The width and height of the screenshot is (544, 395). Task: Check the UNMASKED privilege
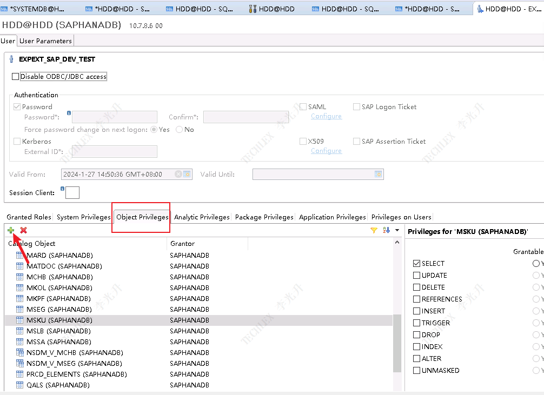[x=417, y=370]
